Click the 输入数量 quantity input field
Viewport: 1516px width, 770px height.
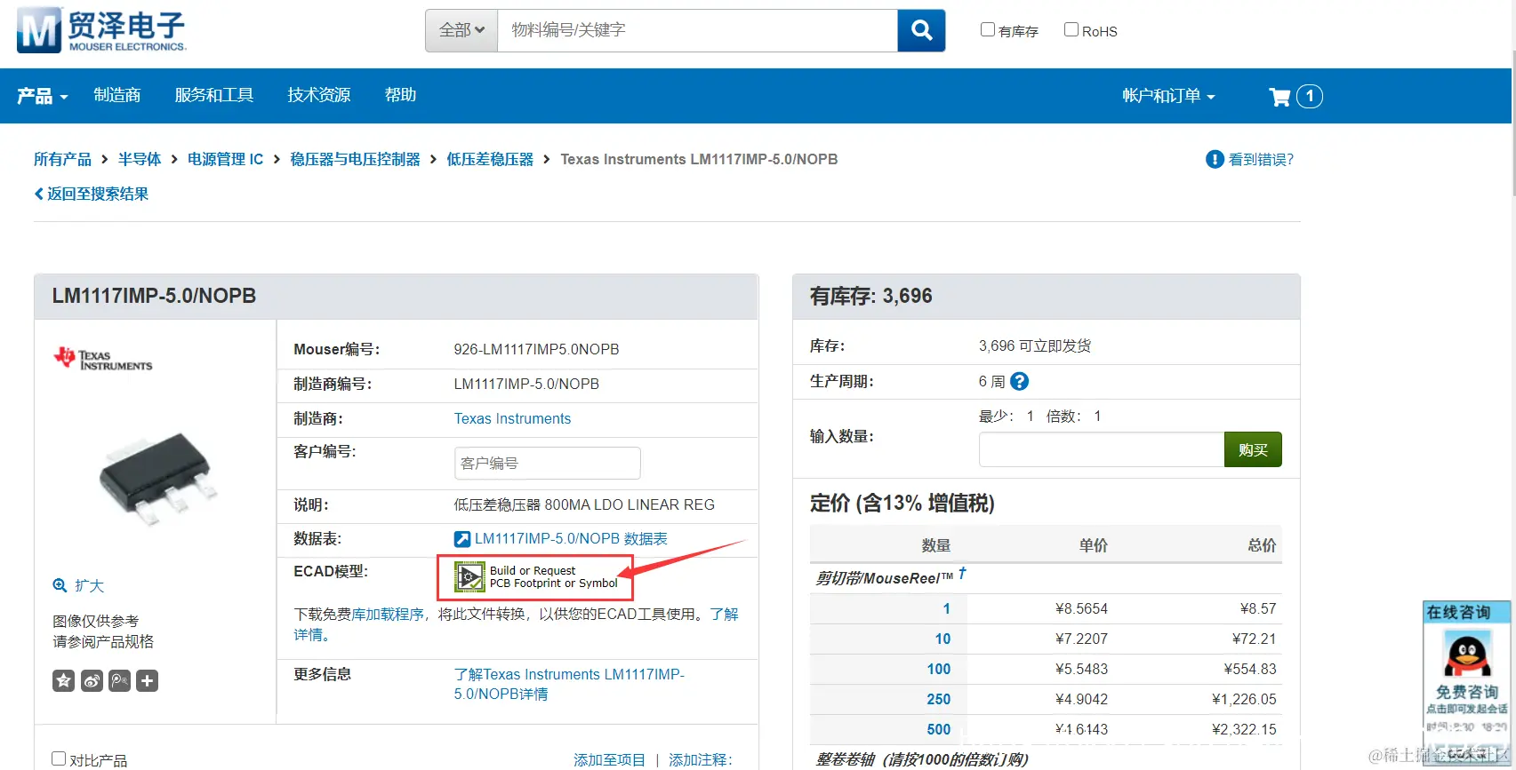pyautogui.click(x=1102, y=449)
